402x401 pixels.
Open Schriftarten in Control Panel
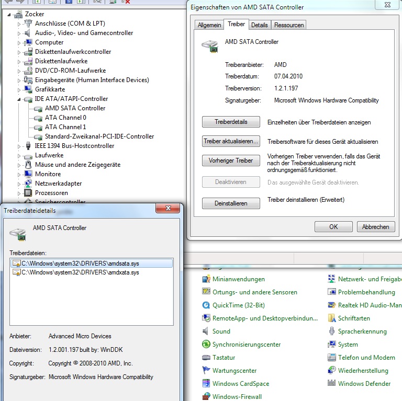tap(354, 318)
